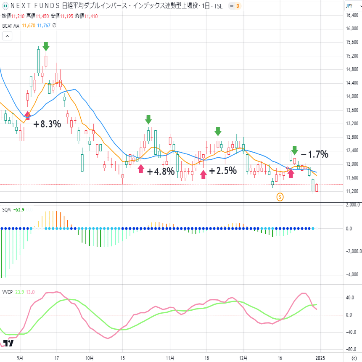Click the 2,000.0 label on SQM axis
Screen dimensions: 362x362
[x=353, y=205]
